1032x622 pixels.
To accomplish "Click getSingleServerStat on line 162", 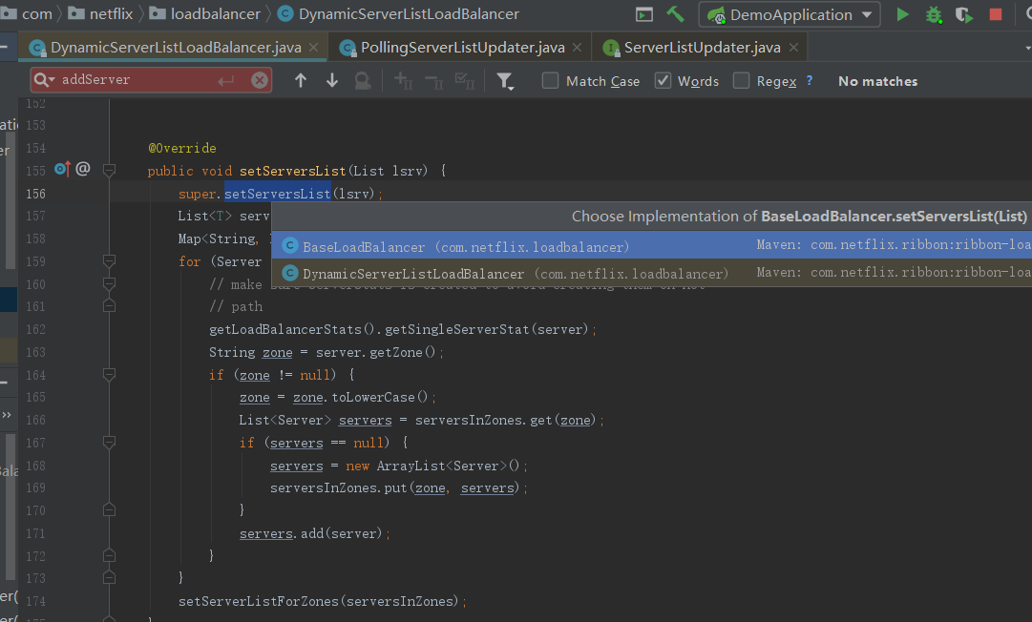I will (x=456, y=329).
